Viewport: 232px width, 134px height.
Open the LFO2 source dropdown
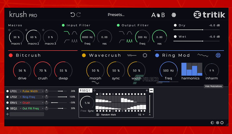click(16, 97)
